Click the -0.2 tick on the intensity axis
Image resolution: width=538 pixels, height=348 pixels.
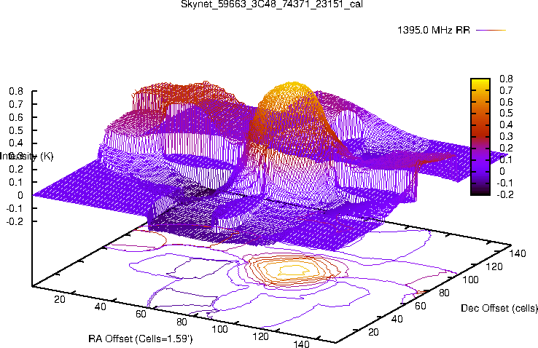15,221
